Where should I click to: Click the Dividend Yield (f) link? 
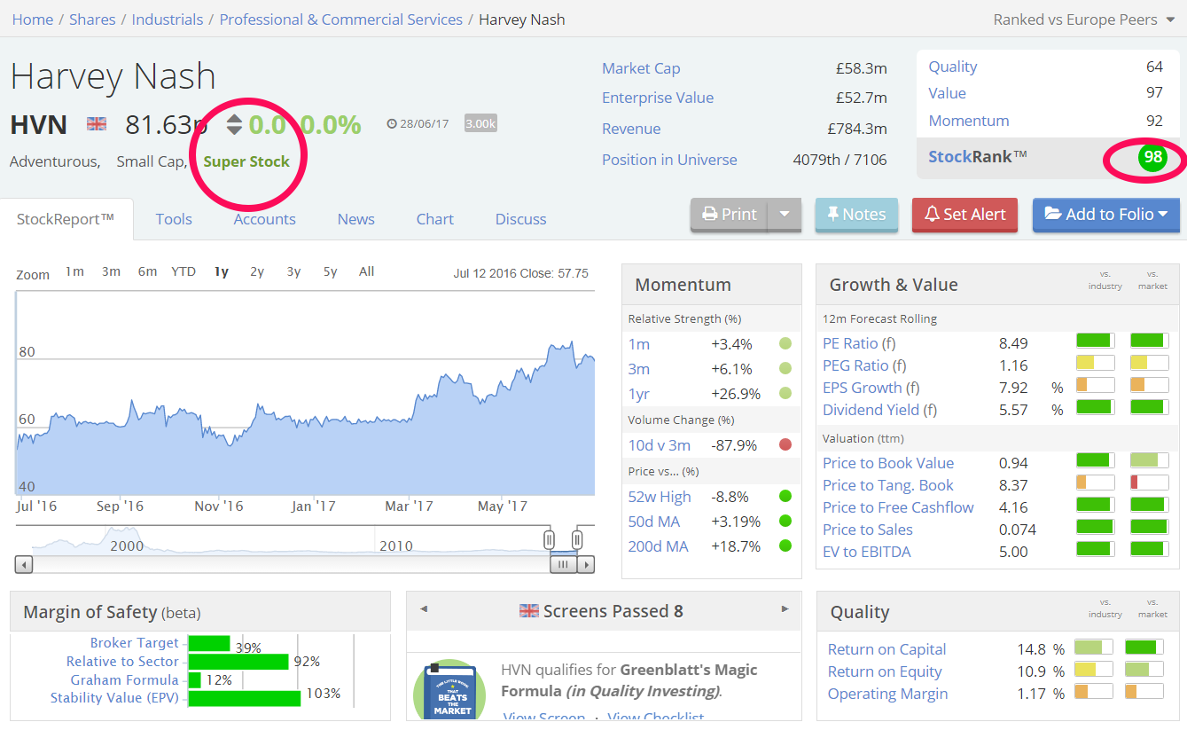coord(879,410)
